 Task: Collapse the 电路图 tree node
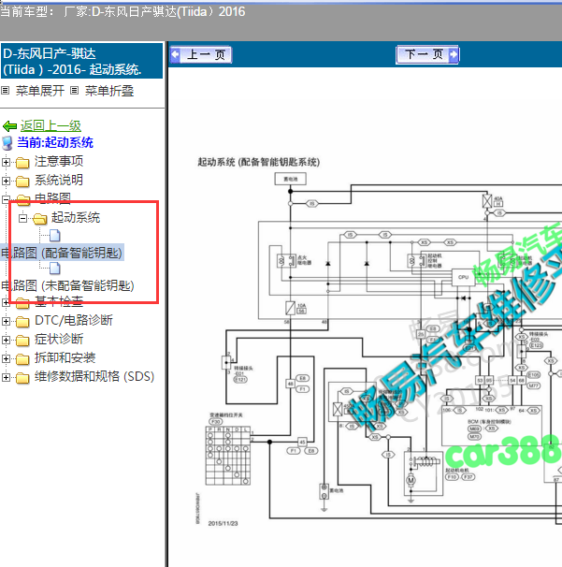(x=6, y=199)
